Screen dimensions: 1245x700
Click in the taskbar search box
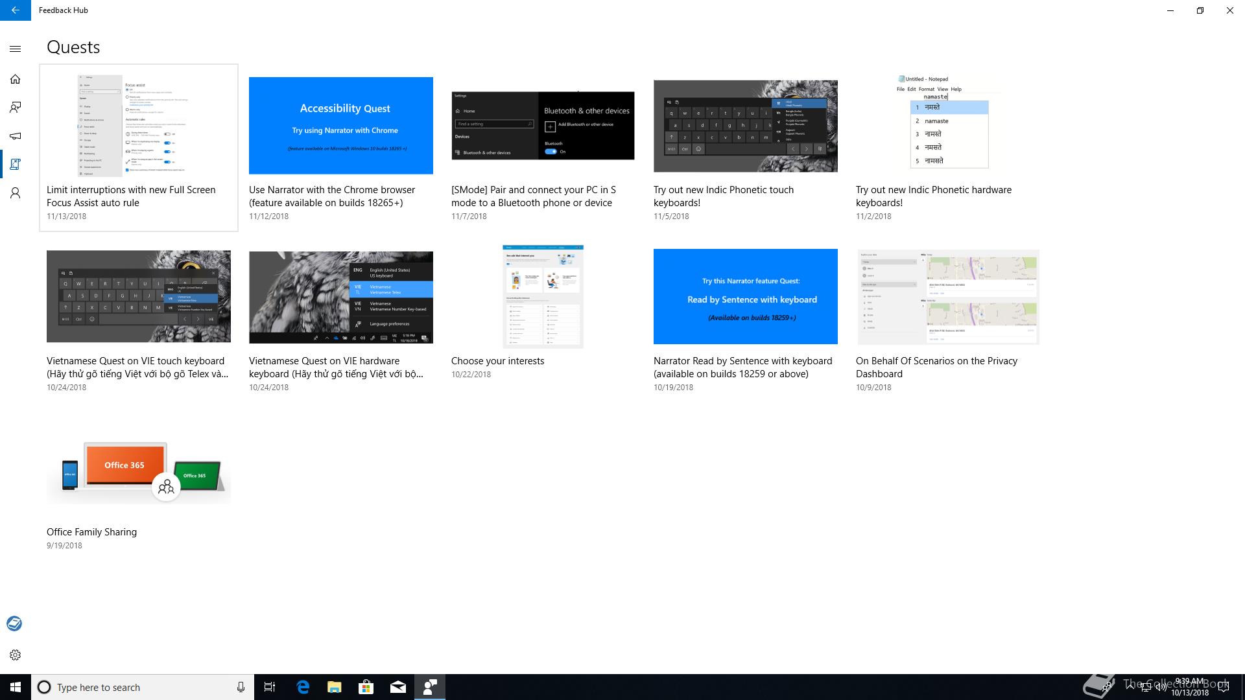[143, 687]
